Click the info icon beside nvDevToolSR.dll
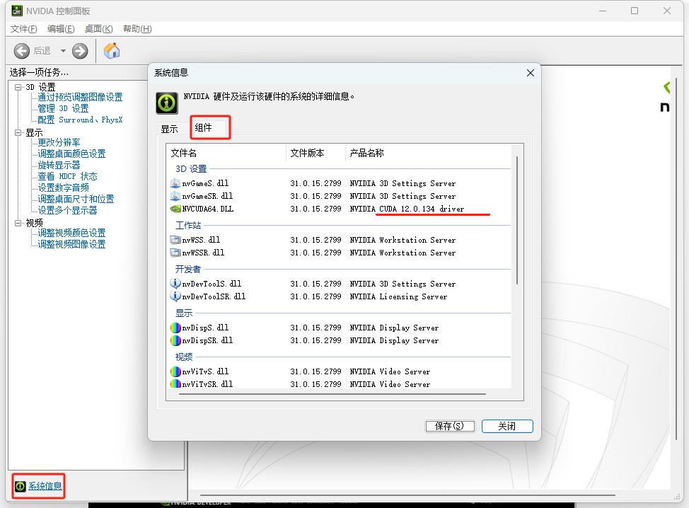 [x=175, y=296]
